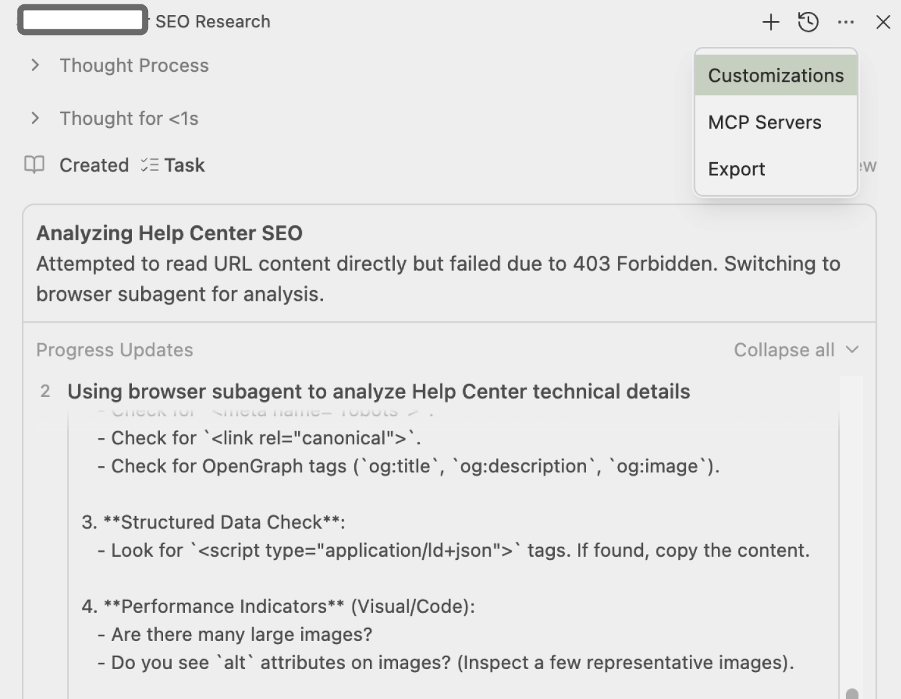Click the Collapse all chevron arrow
The image size is (901, 699).
point(852,349)
